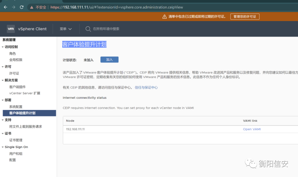Select 将文件上载到服务请求 in sidebar
298x177 pixels.
[25, 126]
